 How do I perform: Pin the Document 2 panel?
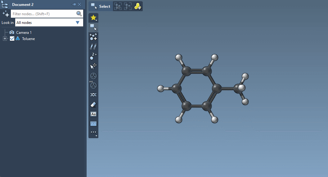coord(74,4)
